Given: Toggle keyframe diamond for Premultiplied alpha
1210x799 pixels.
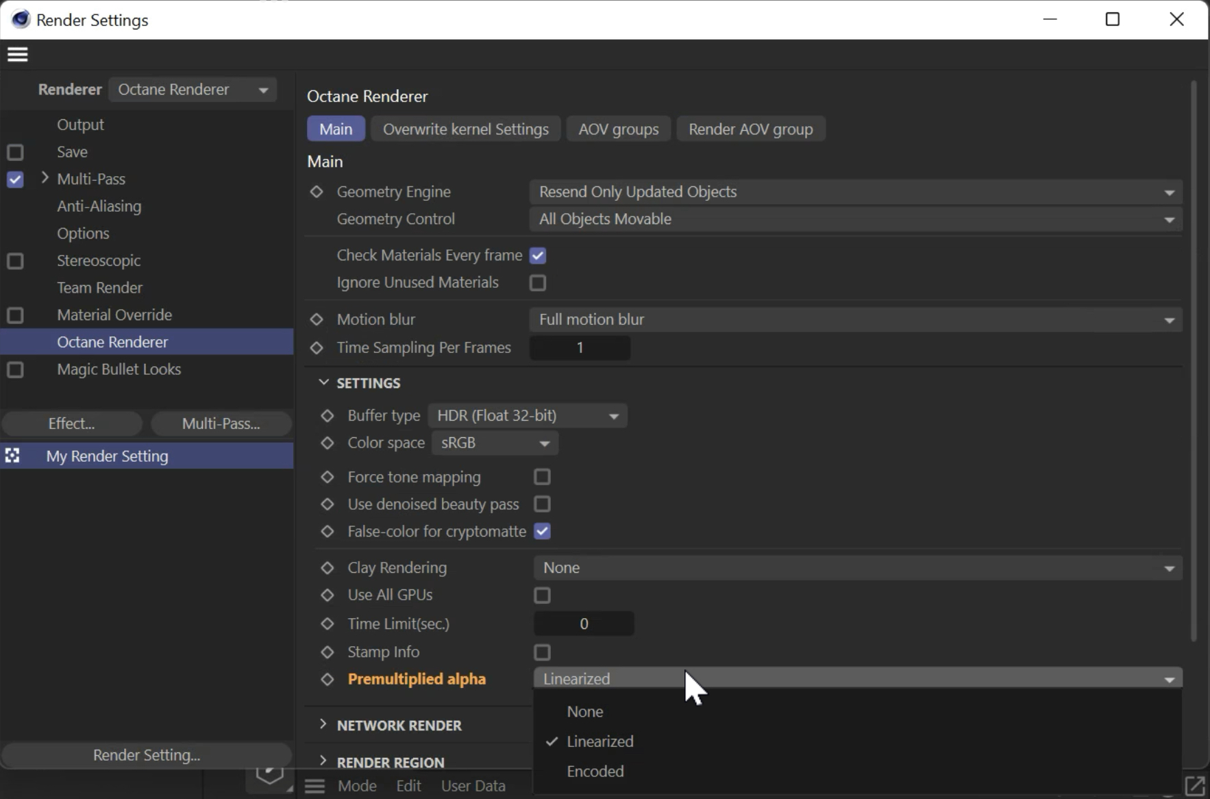Looking at the screenshot, I should [x=328, y=679].
